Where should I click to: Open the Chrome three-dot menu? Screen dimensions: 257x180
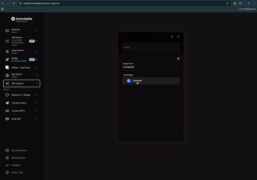tap(254, 3)
